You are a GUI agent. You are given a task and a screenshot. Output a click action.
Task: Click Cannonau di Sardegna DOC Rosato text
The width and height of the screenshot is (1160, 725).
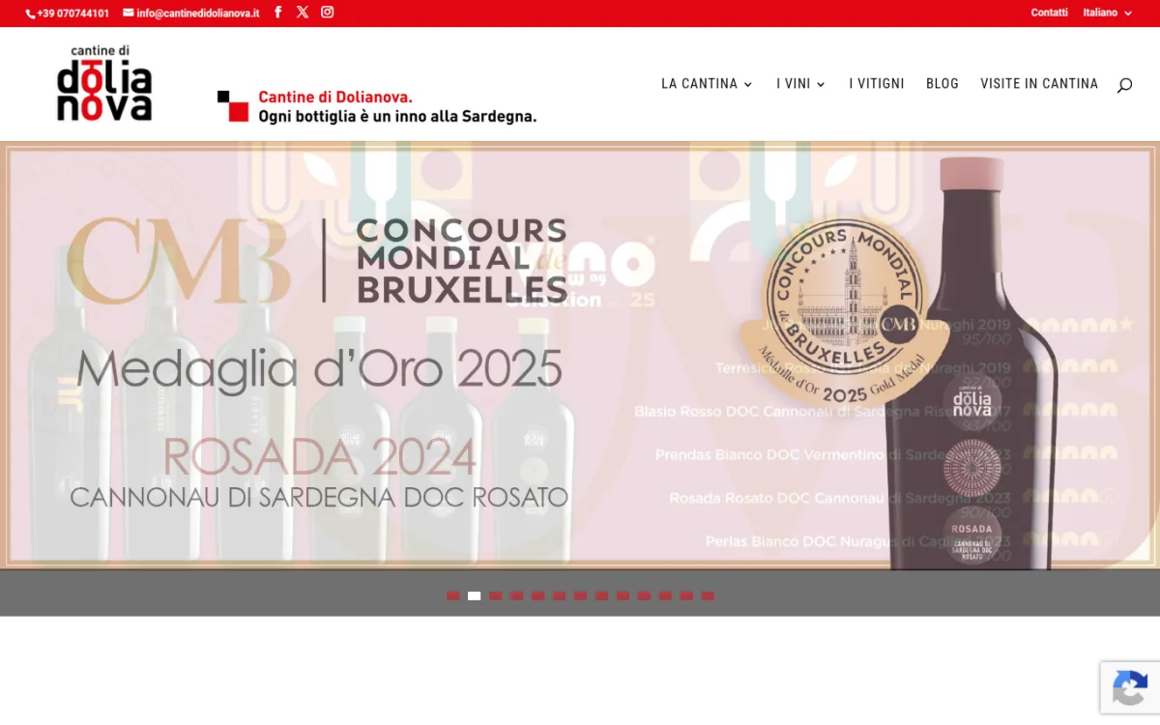pos(319,498)
